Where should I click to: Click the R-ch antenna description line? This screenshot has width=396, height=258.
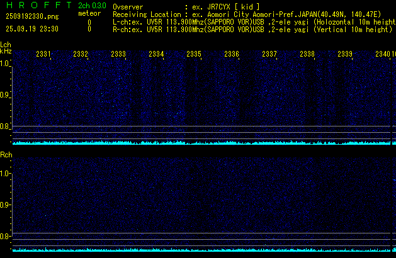click(x=252, y=29)
